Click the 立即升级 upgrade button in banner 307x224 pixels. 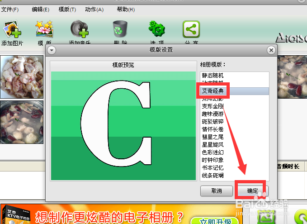[x=215, y=221]
